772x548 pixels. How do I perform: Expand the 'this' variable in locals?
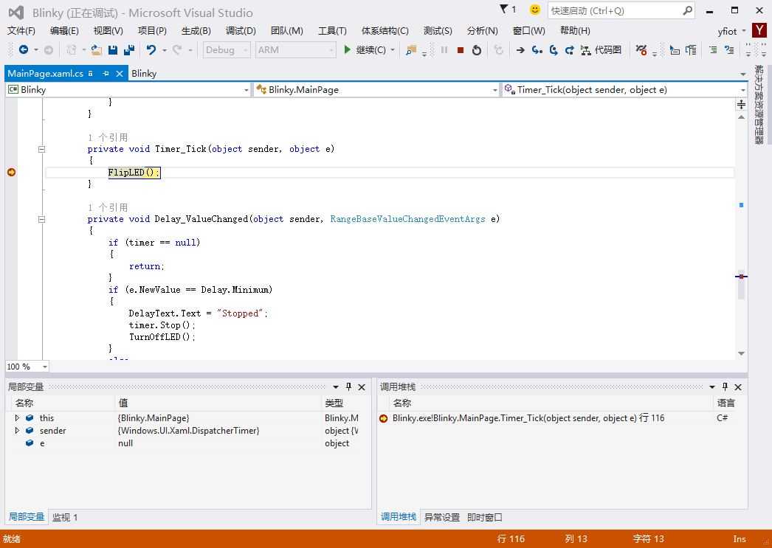click(x=18, y=418)
